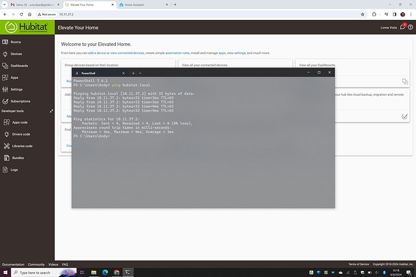Follow the 'settings' link in welcome text
The height and width of the screenshot is (277, 416).
[x=240, y=53]
